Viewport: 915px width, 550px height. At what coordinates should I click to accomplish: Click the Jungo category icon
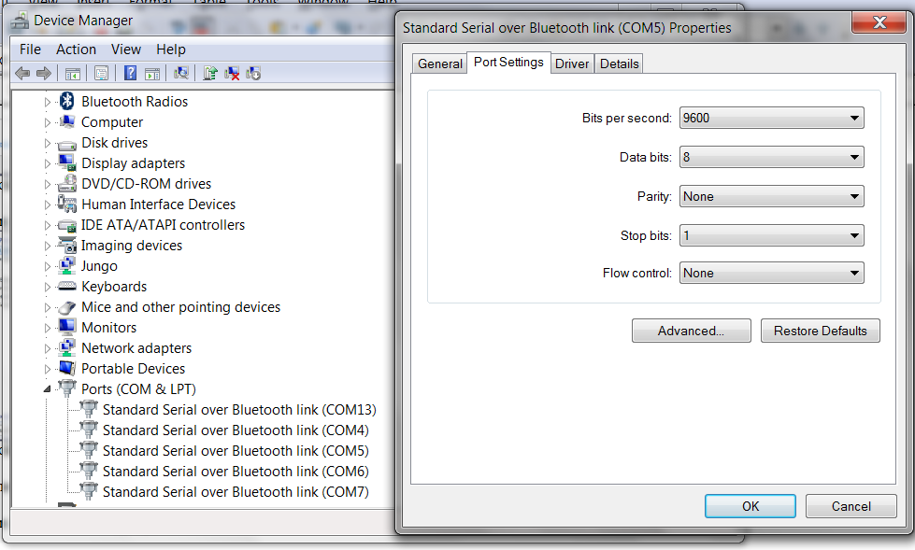pyautogui.click(x=67, y=266)
